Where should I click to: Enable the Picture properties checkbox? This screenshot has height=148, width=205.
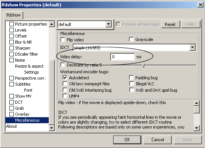pos(12,24)
